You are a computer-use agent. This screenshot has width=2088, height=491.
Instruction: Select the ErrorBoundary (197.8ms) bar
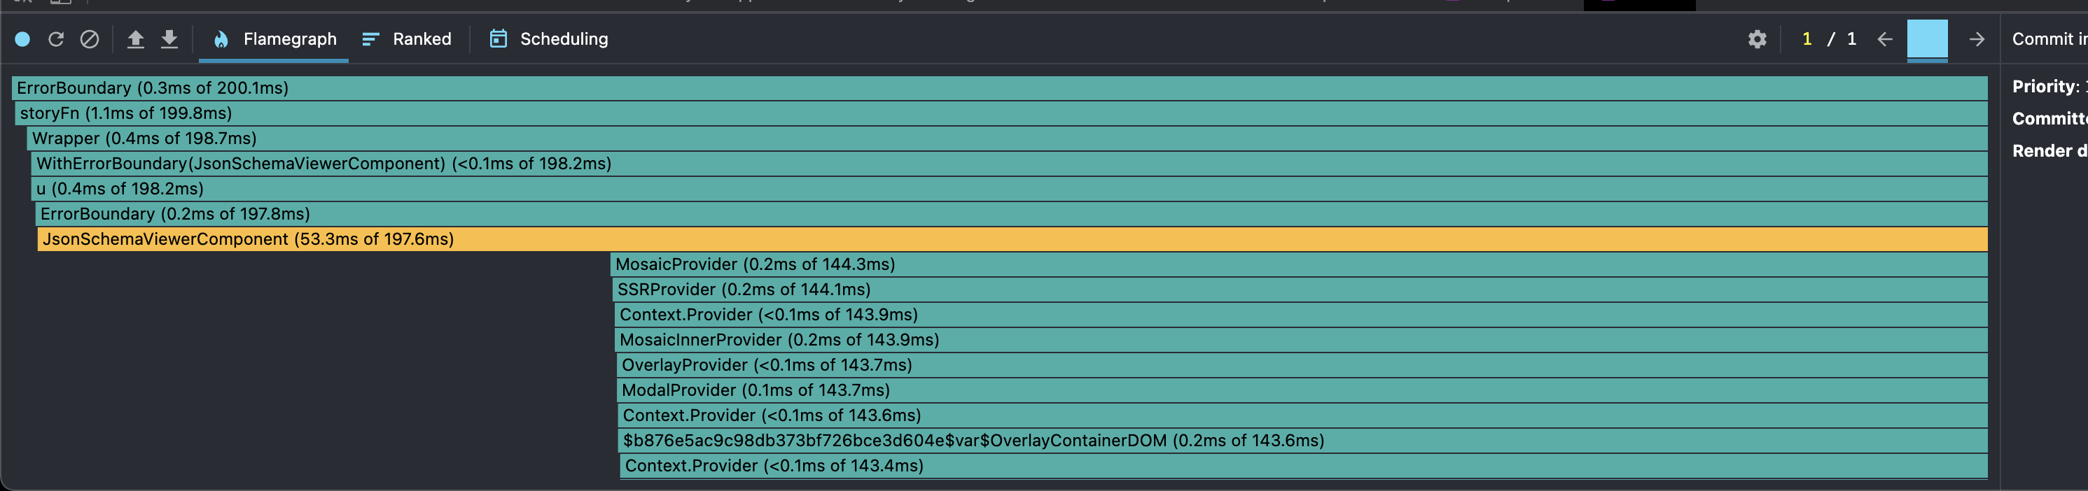tap(1012, 213)
